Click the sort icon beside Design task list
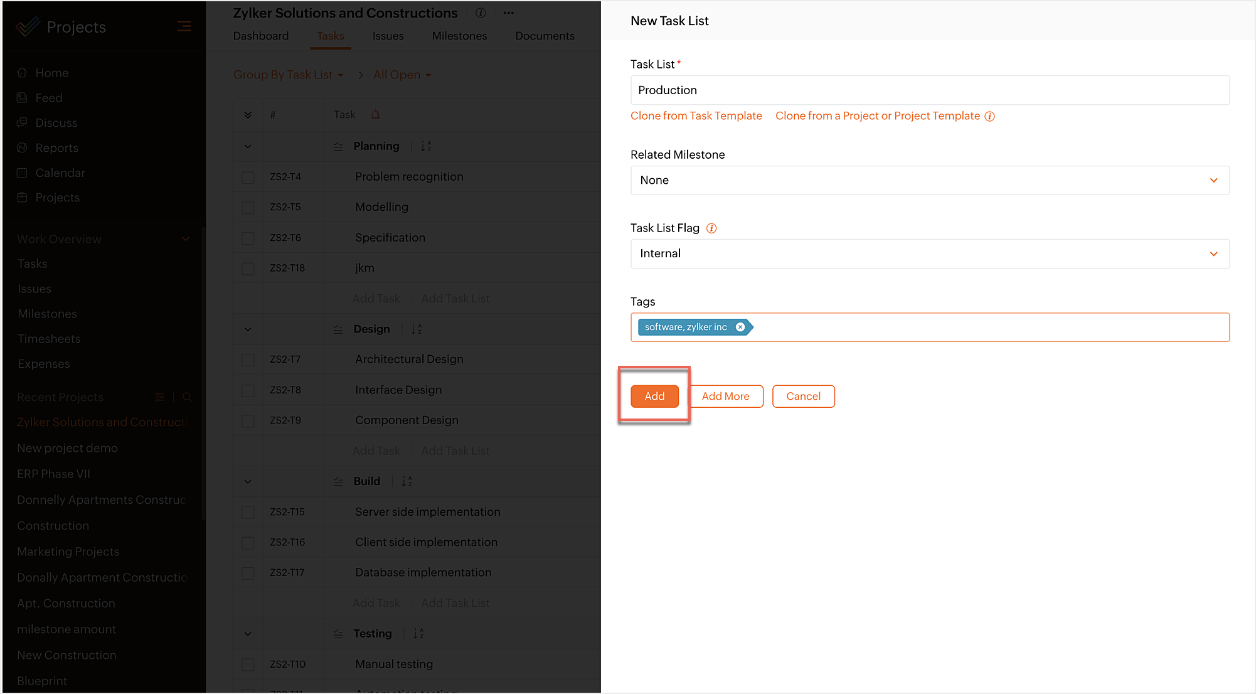Image resolution: width=1256 pixels, height=694 pixels. [417, 329]
